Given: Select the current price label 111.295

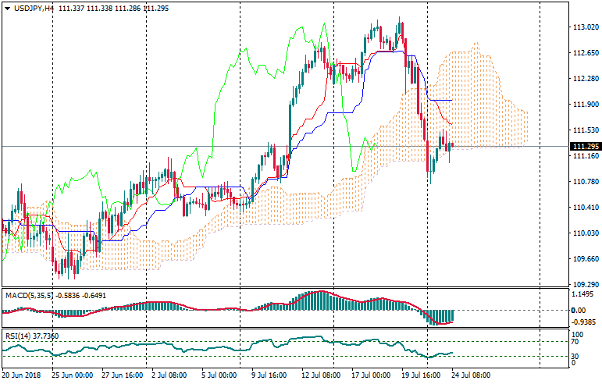Looking at the screenshot, I should point(585,147).
